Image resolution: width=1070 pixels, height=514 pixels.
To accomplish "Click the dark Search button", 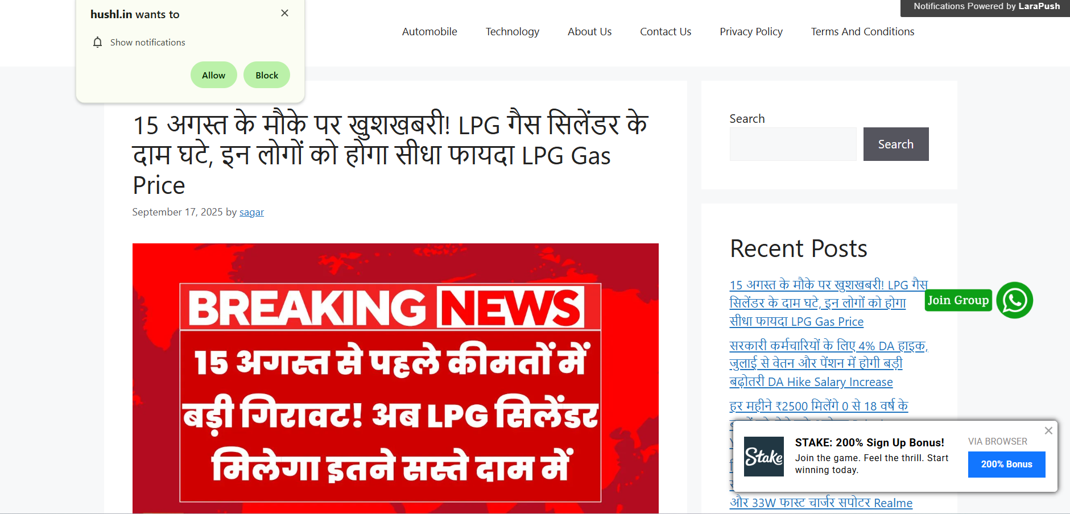I will pyautogui.click(x=896, y=144).
